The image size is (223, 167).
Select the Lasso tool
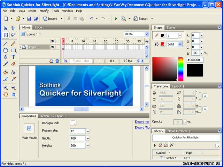tap(13, 35)
